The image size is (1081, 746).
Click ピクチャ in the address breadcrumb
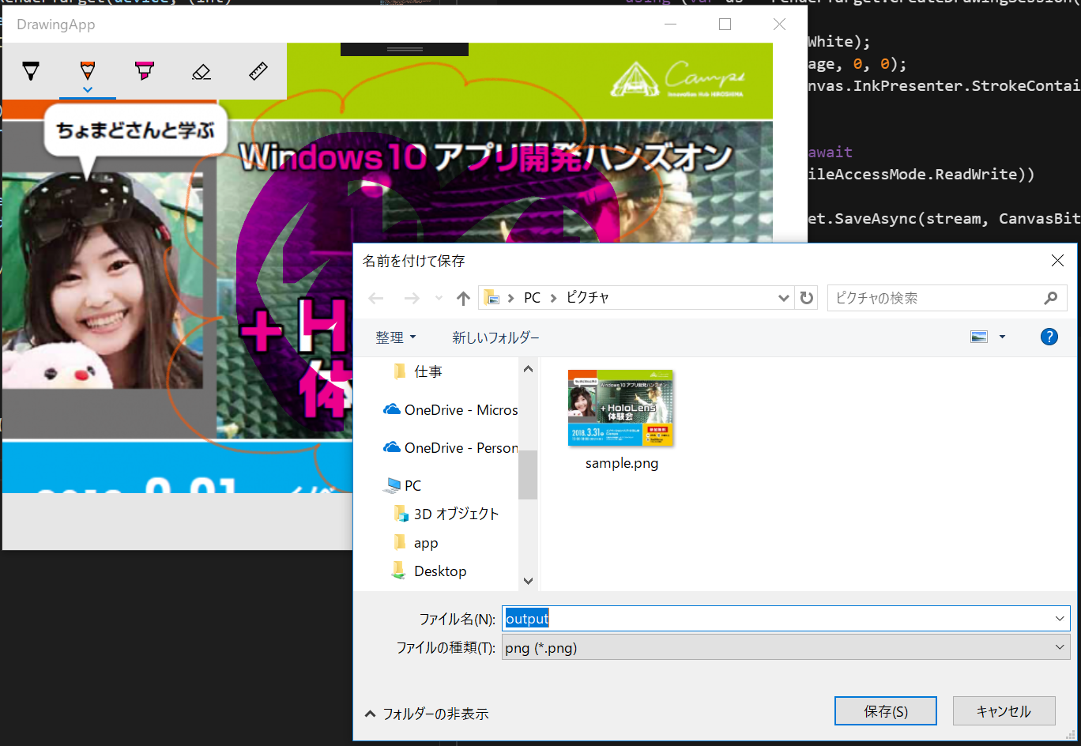[x=587, y=298]
